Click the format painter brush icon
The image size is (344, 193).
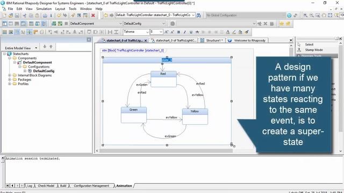pyautogui.click(x=247, y=32)
